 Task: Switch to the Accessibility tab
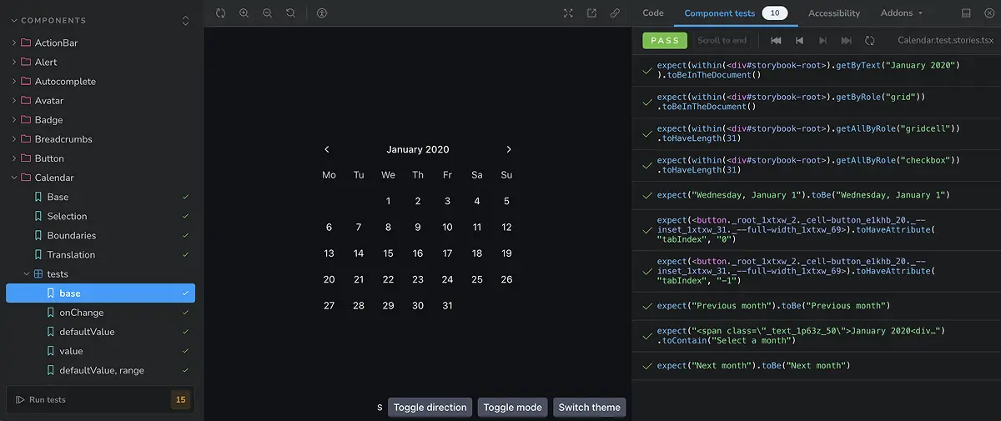[834, 13]
